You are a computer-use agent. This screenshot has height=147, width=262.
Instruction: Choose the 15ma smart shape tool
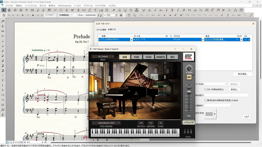click(182, 15)
